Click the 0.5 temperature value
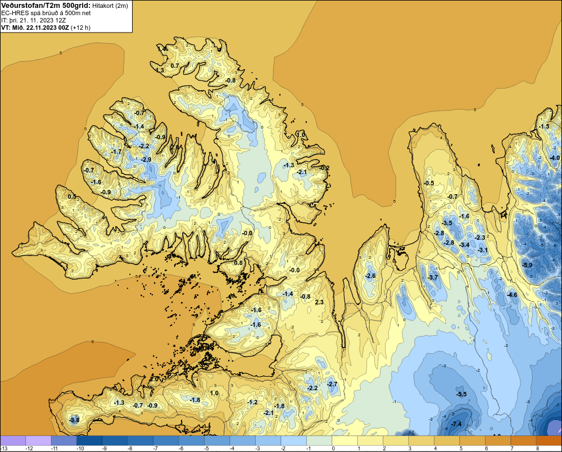The image size is (562, 452). tap(72, 197)
